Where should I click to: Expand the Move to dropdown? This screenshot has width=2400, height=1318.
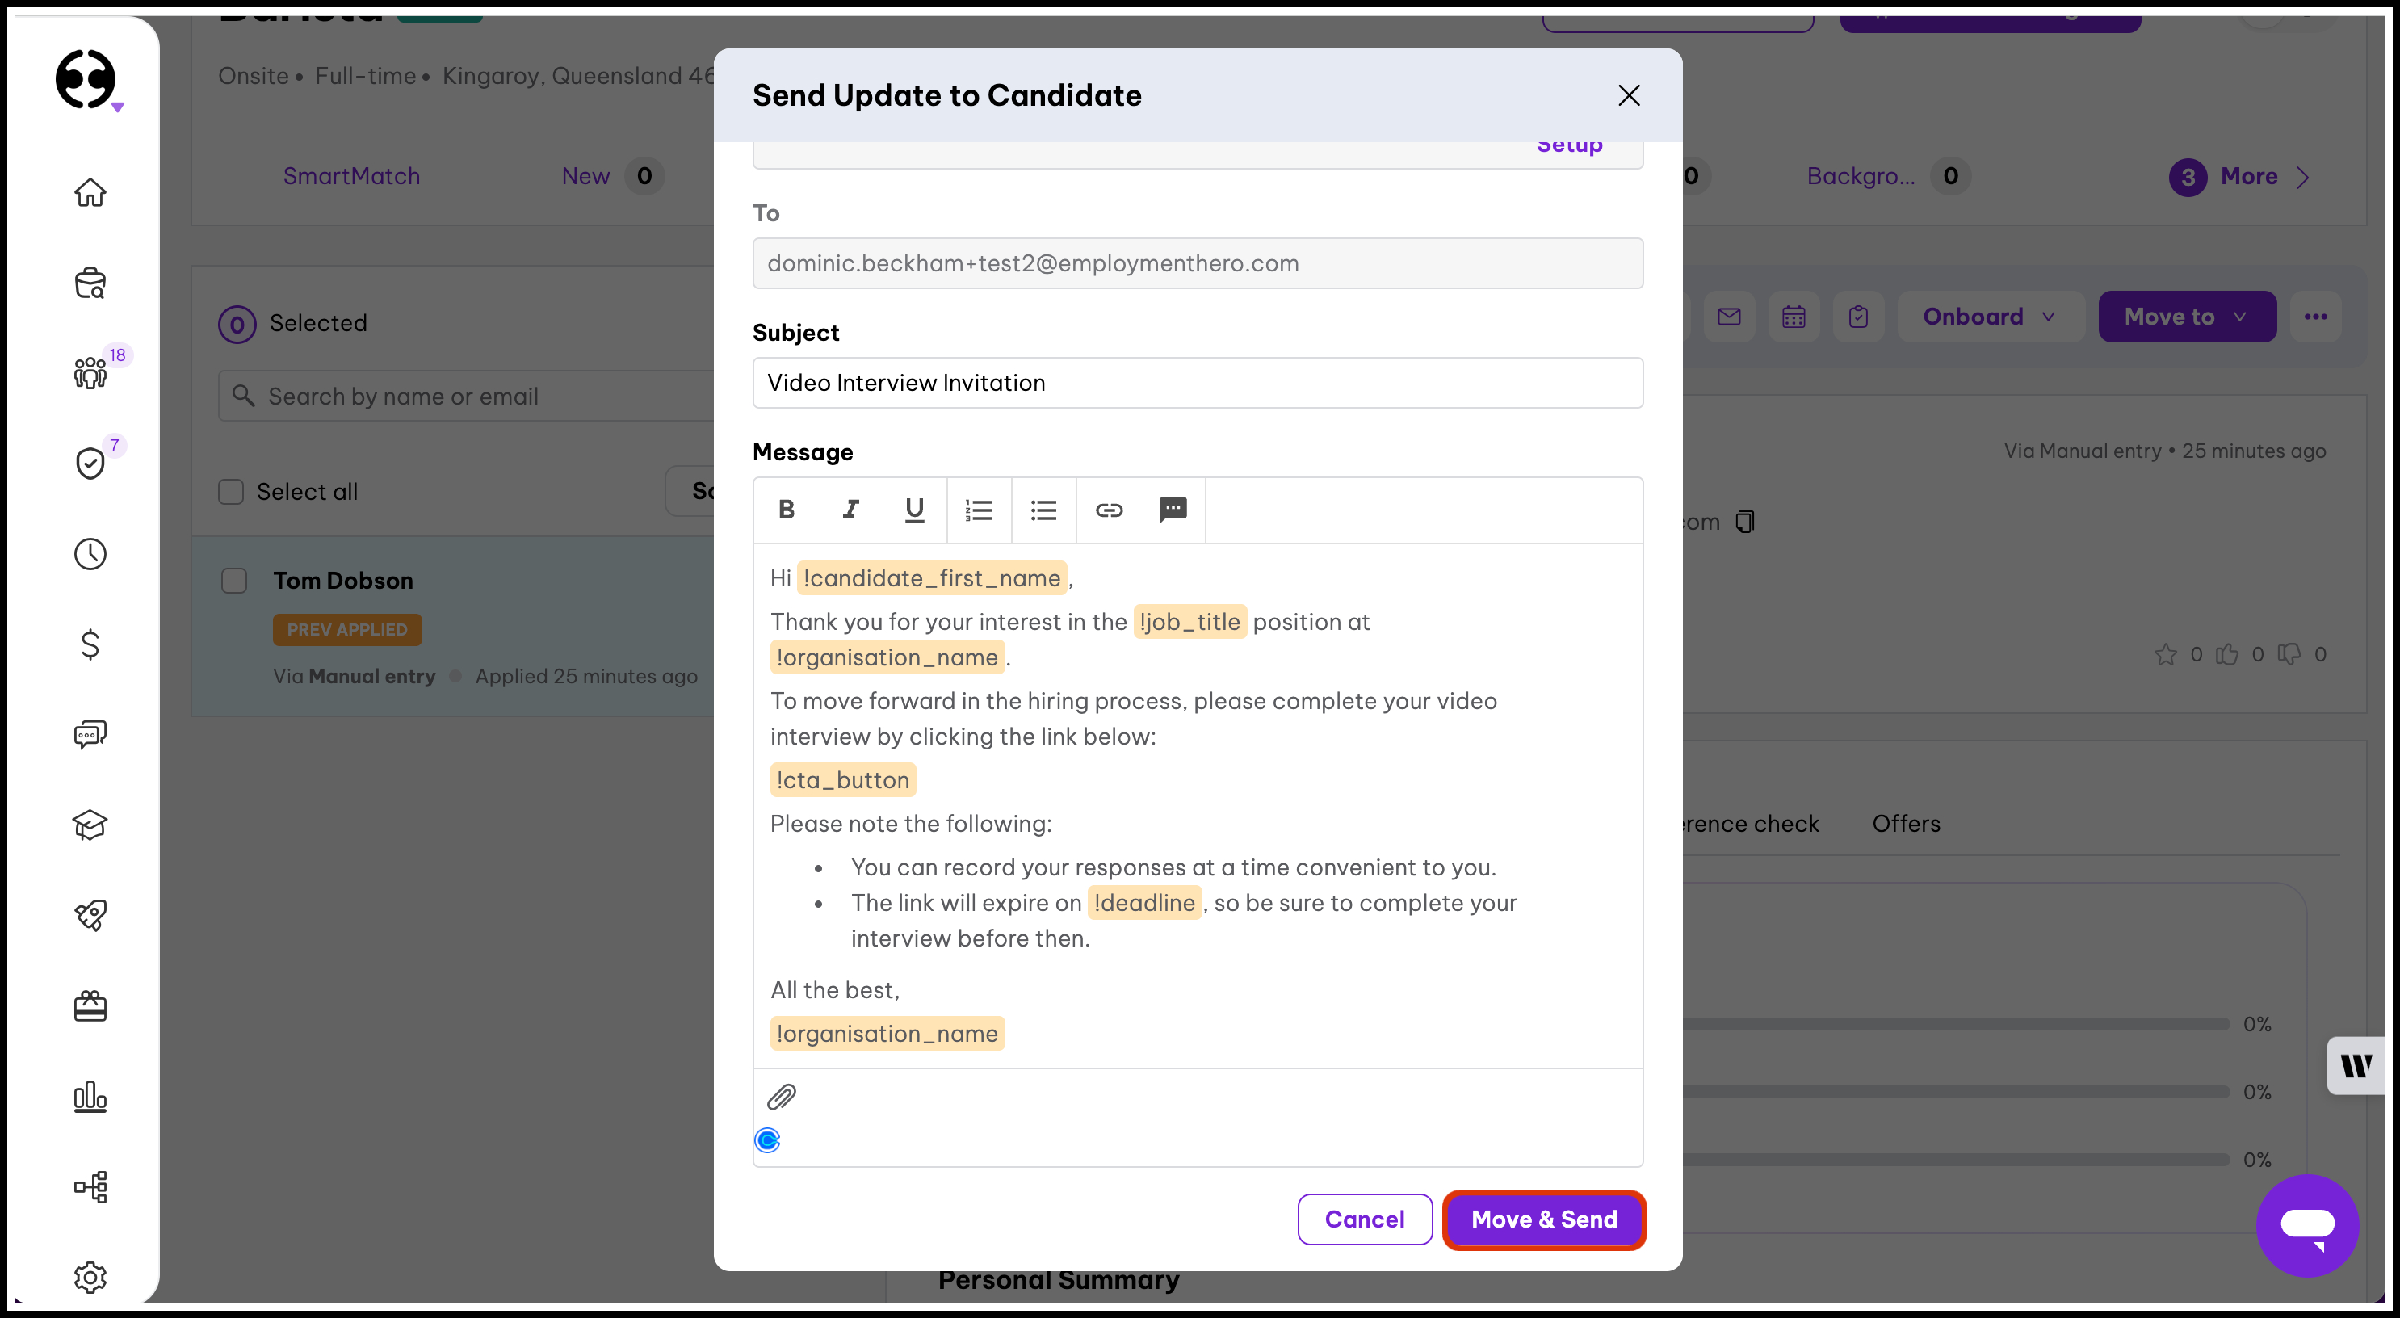[x=2186, y=317]
